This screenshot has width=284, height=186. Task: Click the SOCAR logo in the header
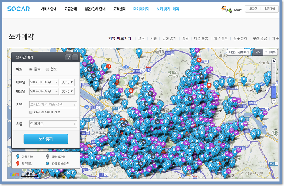tap(18, 9)
